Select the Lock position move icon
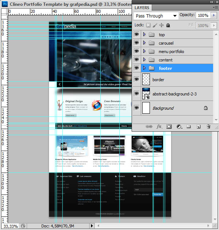The height and width of the screenshot is (230, 219). (x=162, y=25)
